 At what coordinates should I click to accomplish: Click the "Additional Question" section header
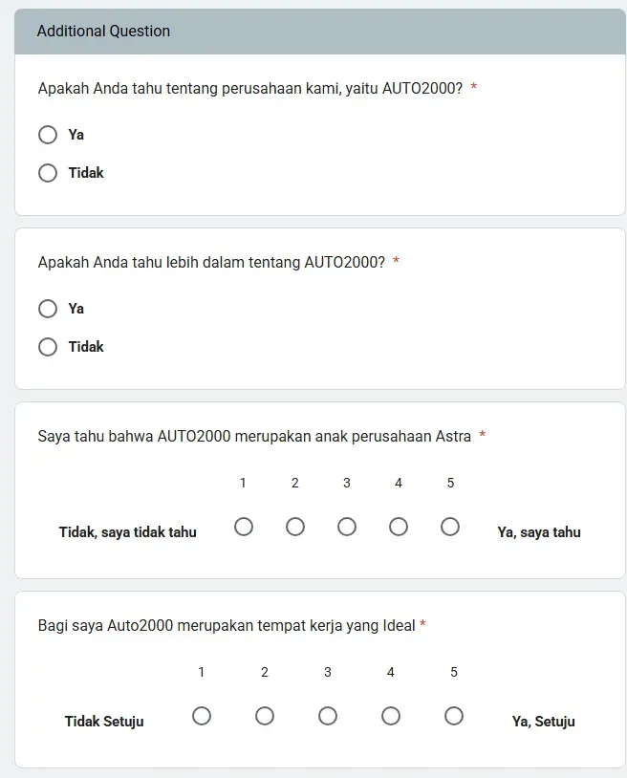click(x=102, y=31)
